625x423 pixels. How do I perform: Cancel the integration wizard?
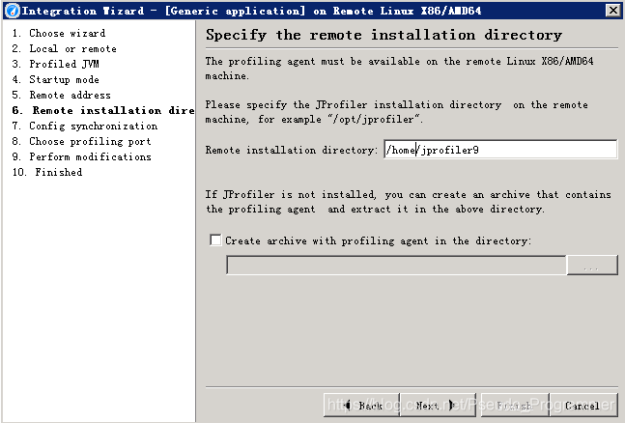pos(583,405)
